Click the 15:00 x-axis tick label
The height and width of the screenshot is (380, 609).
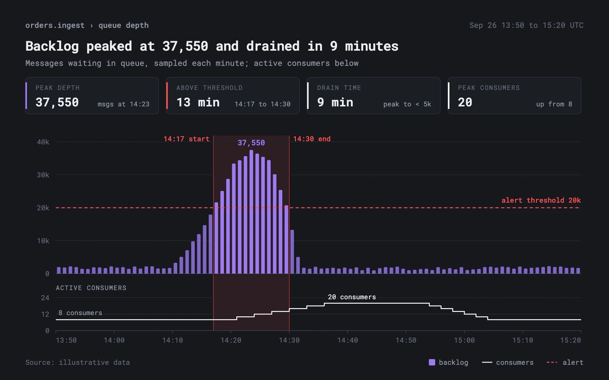tap(464, 340)
